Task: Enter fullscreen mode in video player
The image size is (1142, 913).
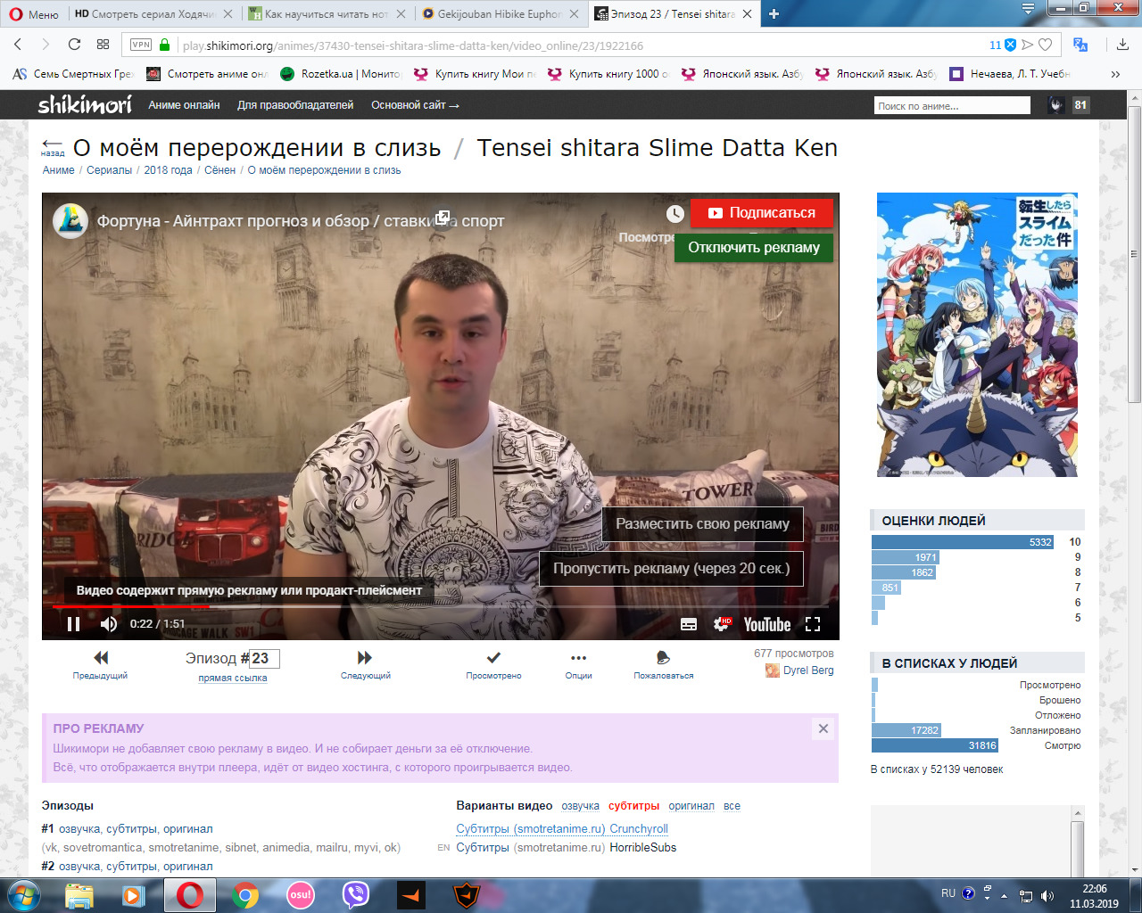Action: click(813, 624)
